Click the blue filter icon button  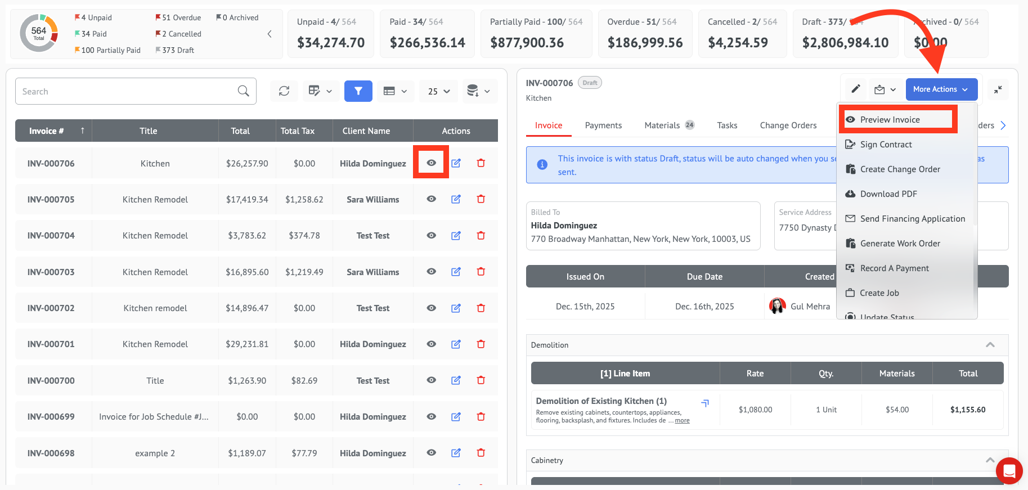[x=358, y=91]
